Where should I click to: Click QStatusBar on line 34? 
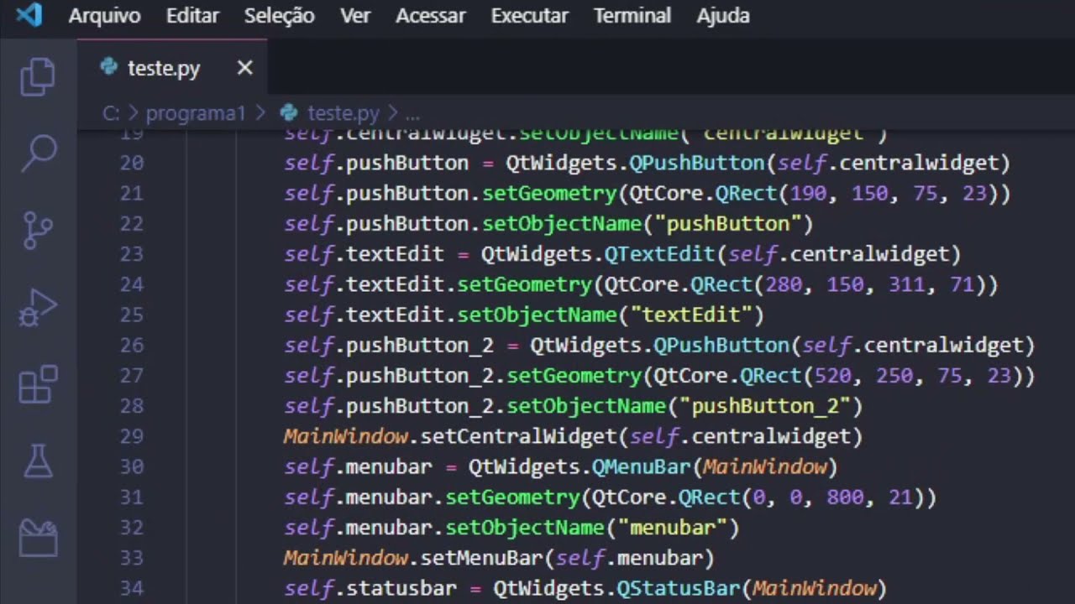pyautogui.click(x=679, y=588)
